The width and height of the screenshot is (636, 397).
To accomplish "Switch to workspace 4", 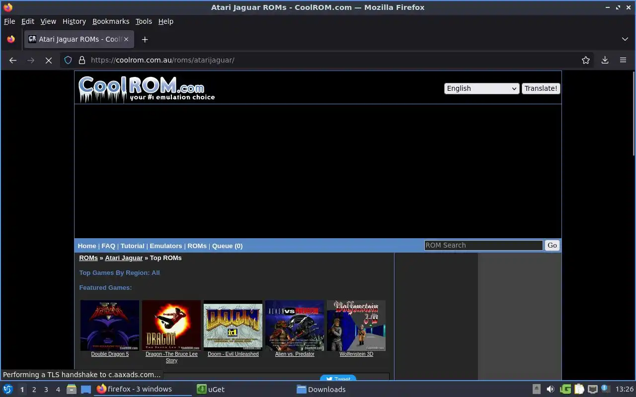I will [x=58, y=390].
